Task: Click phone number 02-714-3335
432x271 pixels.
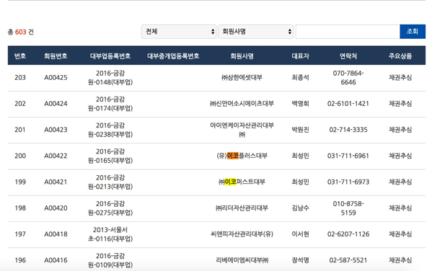Action: (348, 130)
